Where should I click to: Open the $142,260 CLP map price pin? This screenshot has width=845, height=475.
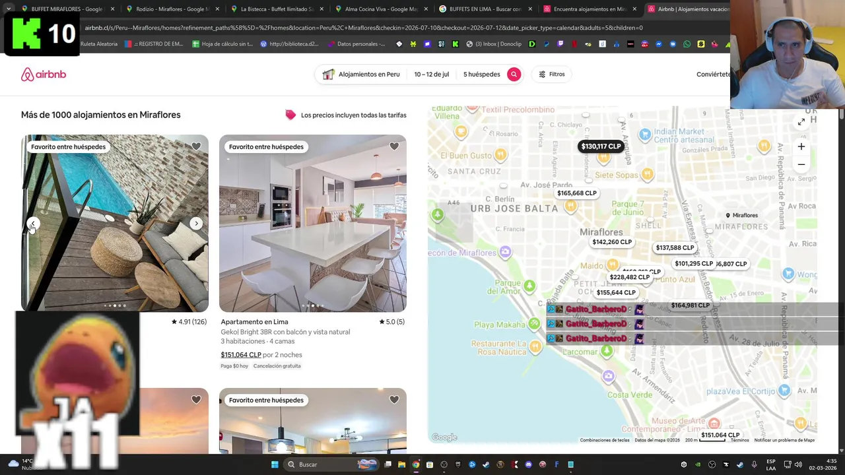(612, 242)
